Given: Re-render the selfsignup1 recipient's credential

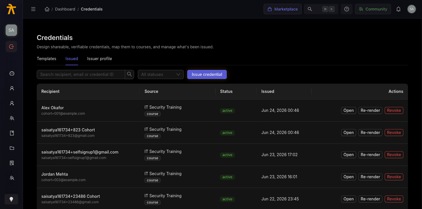Looking at the screenshot, I should (x=370, y=155).
